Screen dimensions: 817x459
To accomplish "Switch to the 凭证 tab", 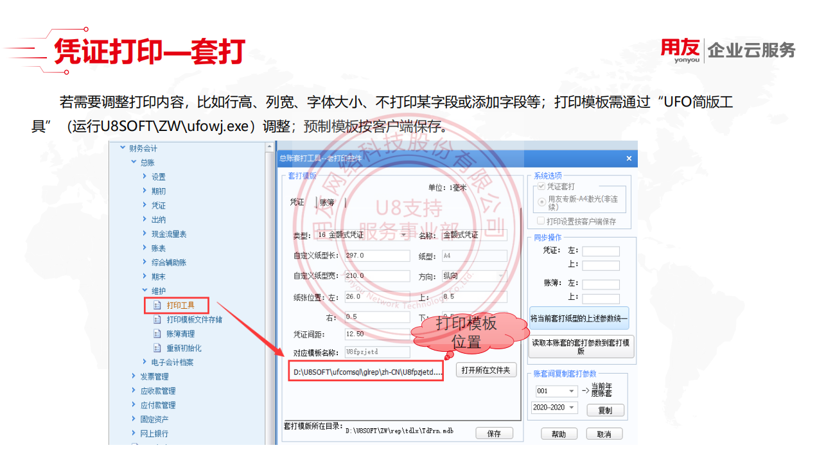I will click(x=297, y=202).
